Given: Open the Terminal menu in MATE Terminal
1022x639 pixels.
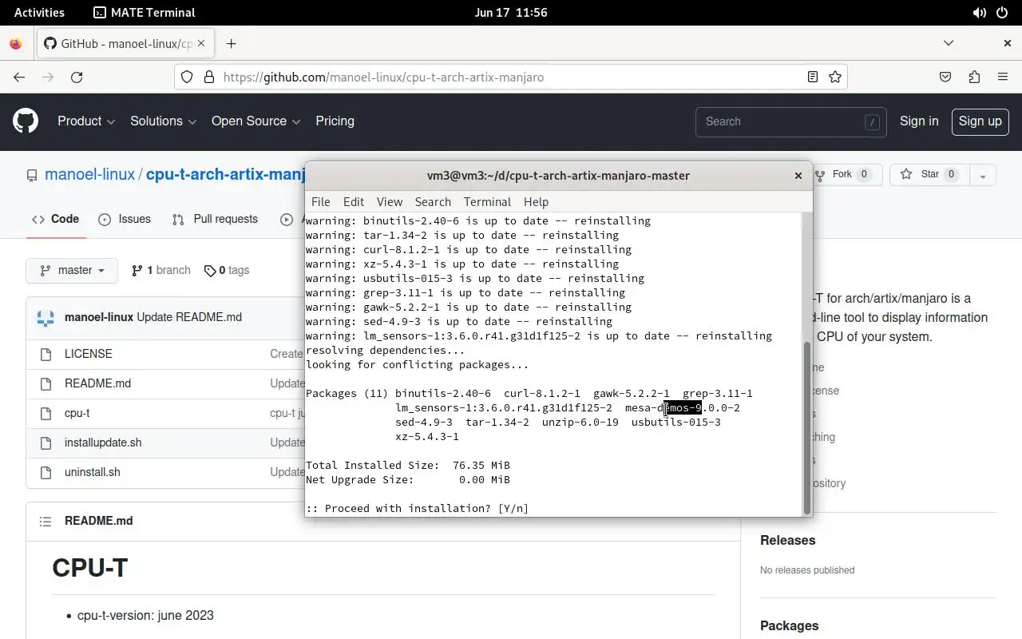Looking at the screenshot, I should tap(487, 202).
